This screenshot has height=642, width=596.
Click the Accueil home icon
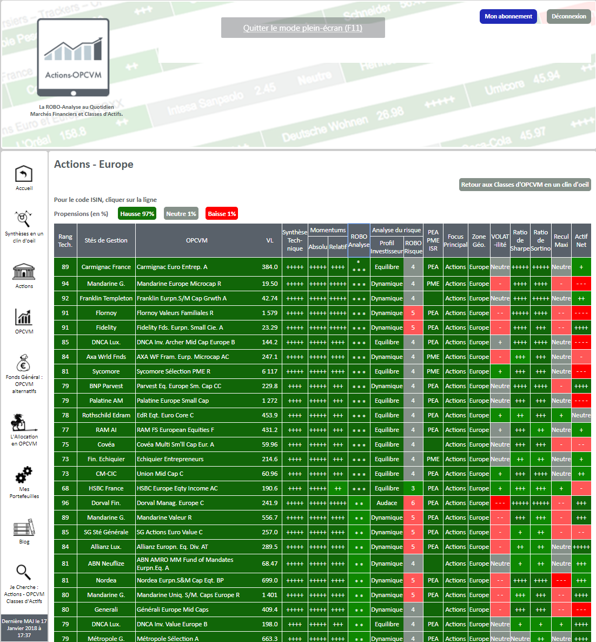[24, 174]
